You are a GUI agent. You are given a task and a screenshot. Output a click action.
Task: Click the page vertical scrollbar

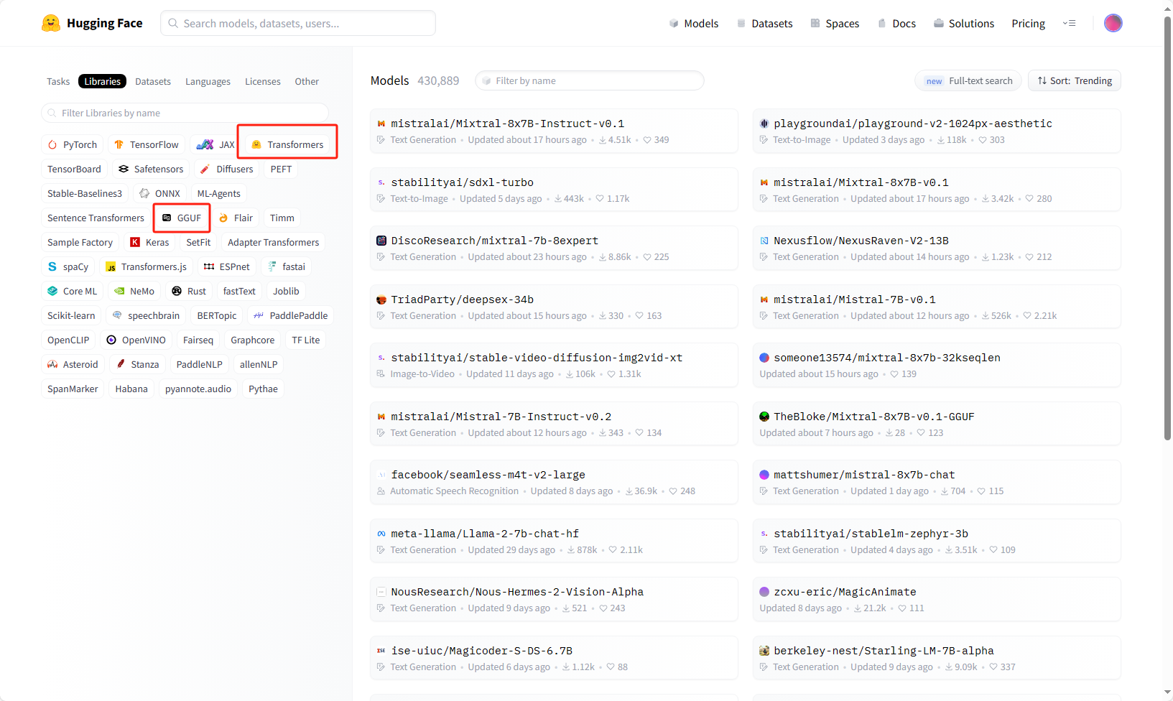pyautogui.click(x=1167, y=228)
